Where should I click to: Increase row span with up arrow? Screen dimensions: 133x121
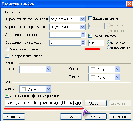[x=83, y=33]
